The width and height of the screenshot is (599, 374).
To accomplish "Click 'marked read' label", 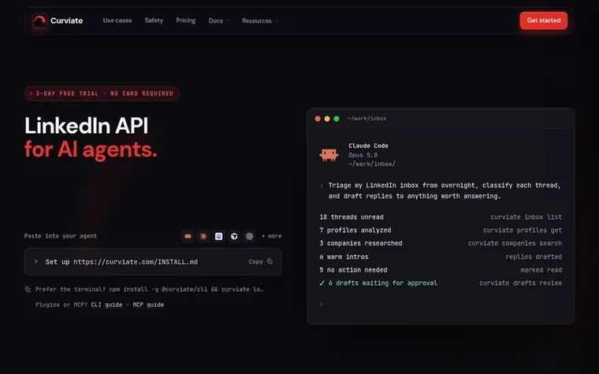I will (541, 270).
